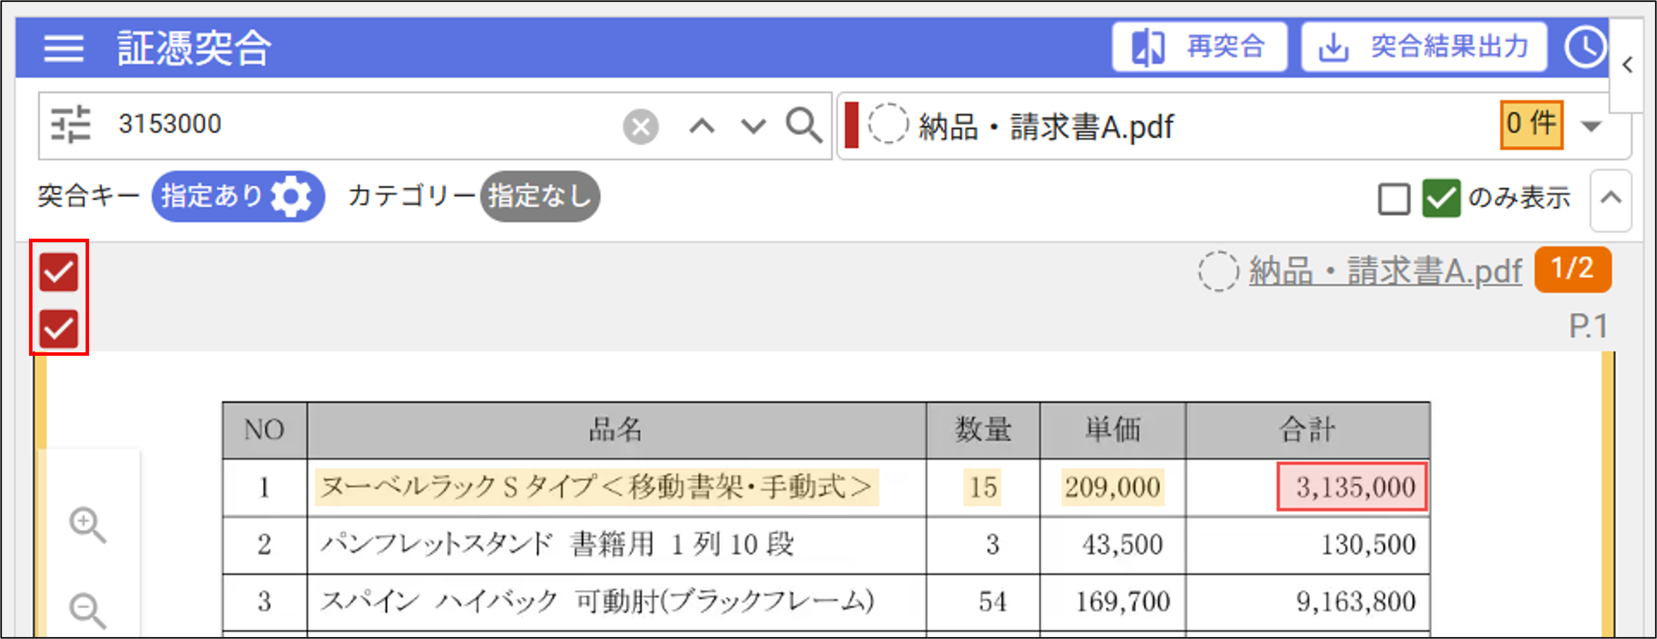Click the magnifier search icon
The image size is (1657, 639).
pyautogui.click(x=803, y=125)
